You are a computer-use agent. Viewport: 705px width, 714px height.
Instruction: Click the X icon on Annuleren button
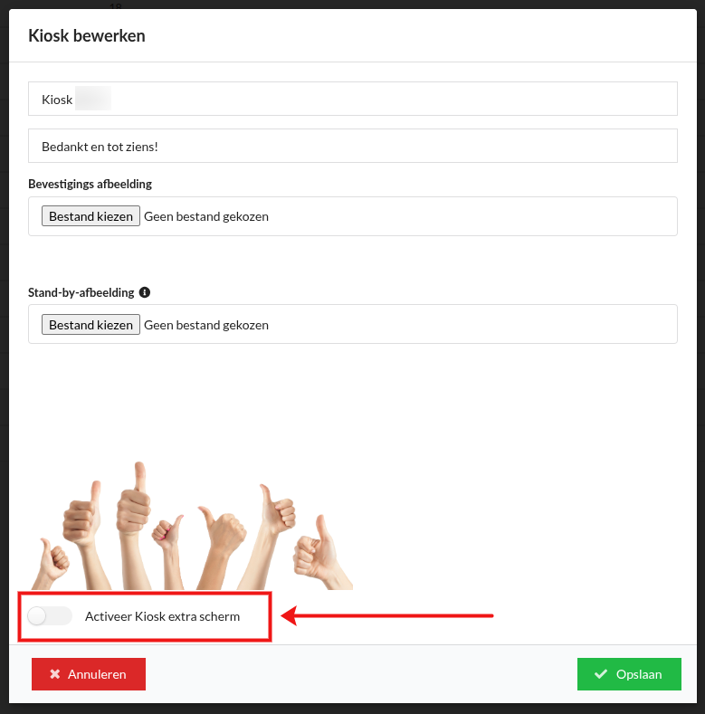pyautogui.click(x=55, y=674)
